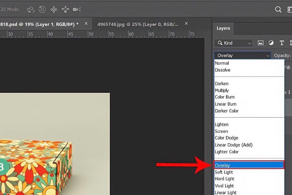Pick the 3D Slide mode icon
The height and width of the screenshot is (195, 292).
point(65,9)
